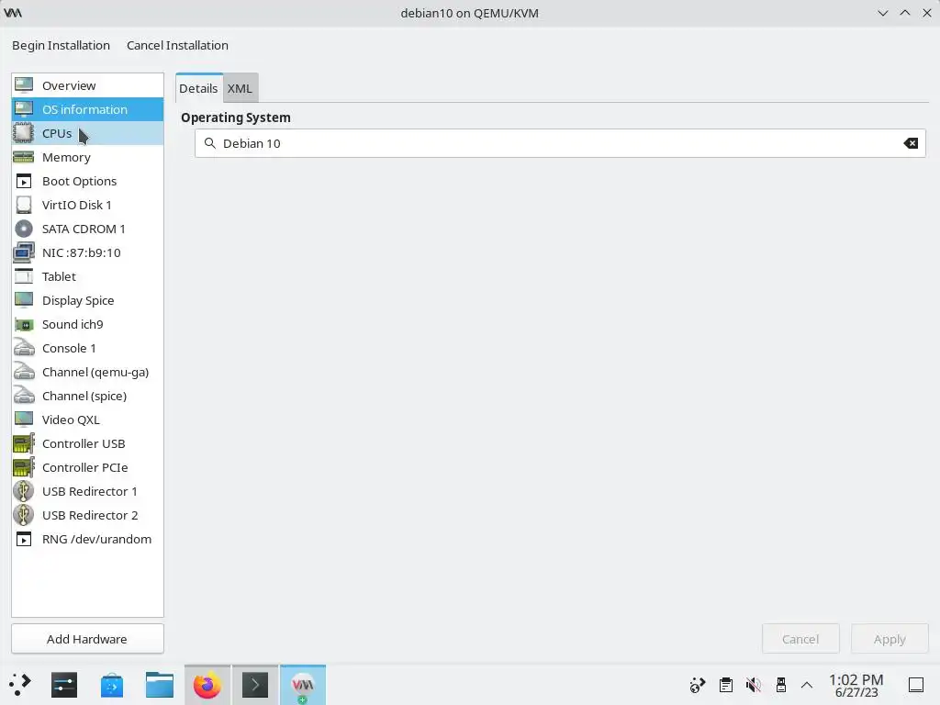Image resolution: width=940 pixels, height=705 pixels.
Task: Select the Memory text label in sidebar
Action: [x=66, y=157]
